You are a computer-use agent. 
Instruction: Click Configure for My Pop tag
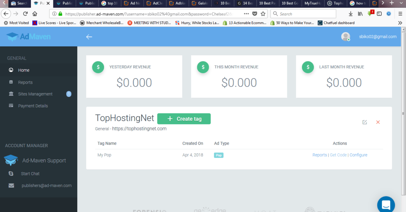tap(358, 155)
